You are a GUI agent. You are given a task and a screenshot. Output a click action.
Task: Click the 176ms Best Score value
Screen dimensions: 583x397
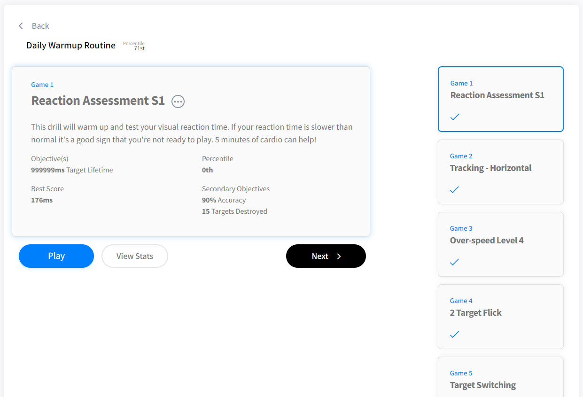[x=42, y=200]
